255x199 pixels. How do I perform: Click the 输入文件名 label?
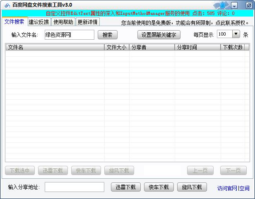[x=25, y=35]
